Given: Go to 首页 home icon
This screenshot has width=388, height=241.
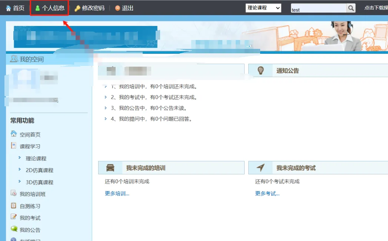Looking at the screenshot, I should coord(9,9).
